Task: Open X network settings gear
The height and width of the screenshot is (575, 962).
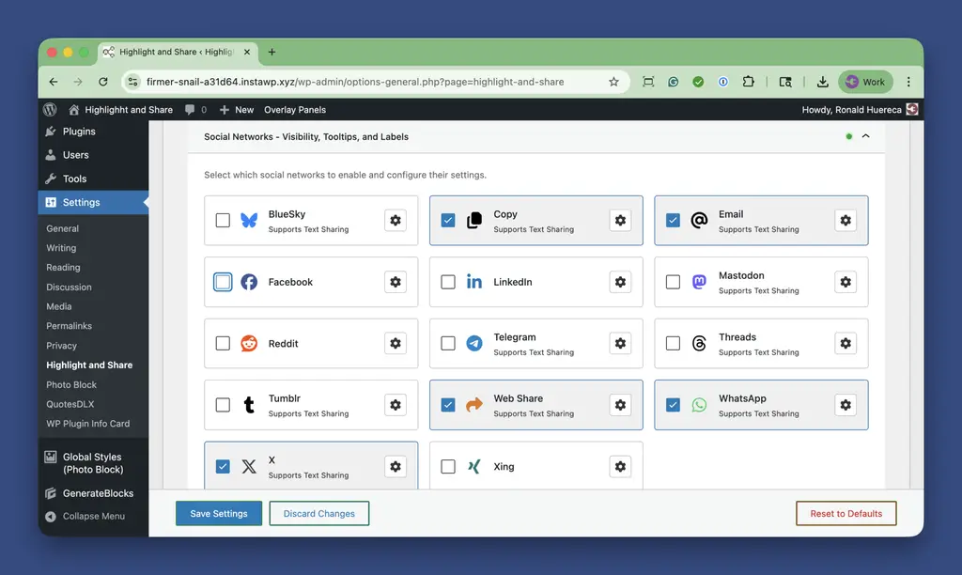Action: pos(396,466)
